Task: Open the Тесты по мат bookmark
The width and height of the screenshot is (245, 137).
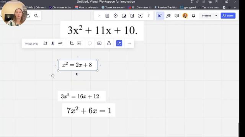Action: tap(209, 7)
